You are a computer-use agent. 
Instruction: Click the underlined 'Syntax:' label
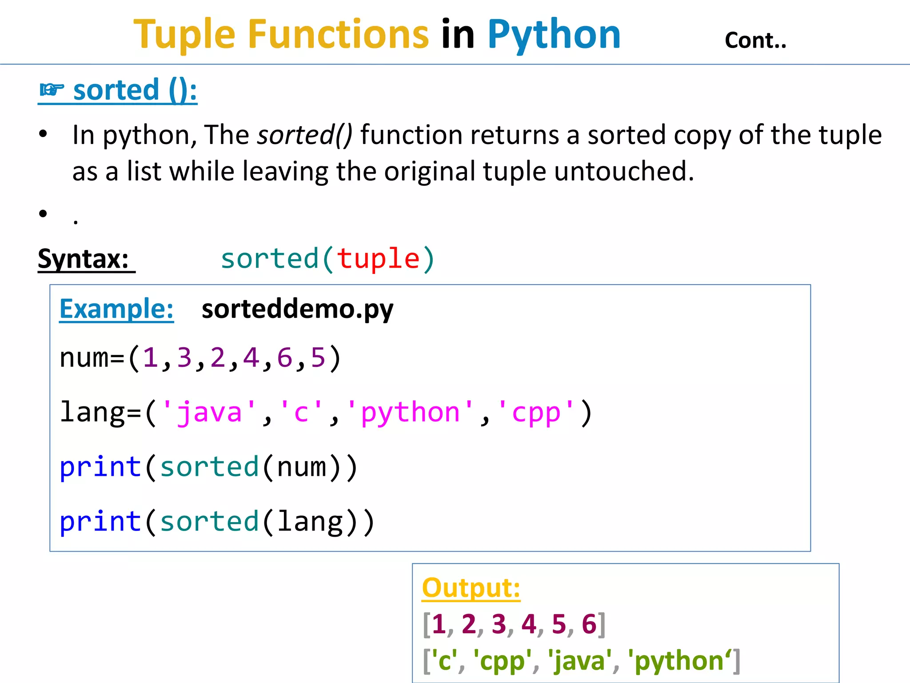84,259
